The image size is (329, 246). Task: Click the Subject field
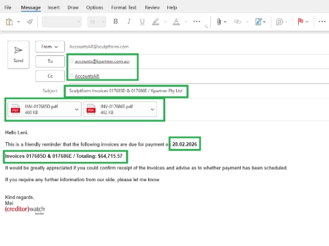click(x=126, y=91)
